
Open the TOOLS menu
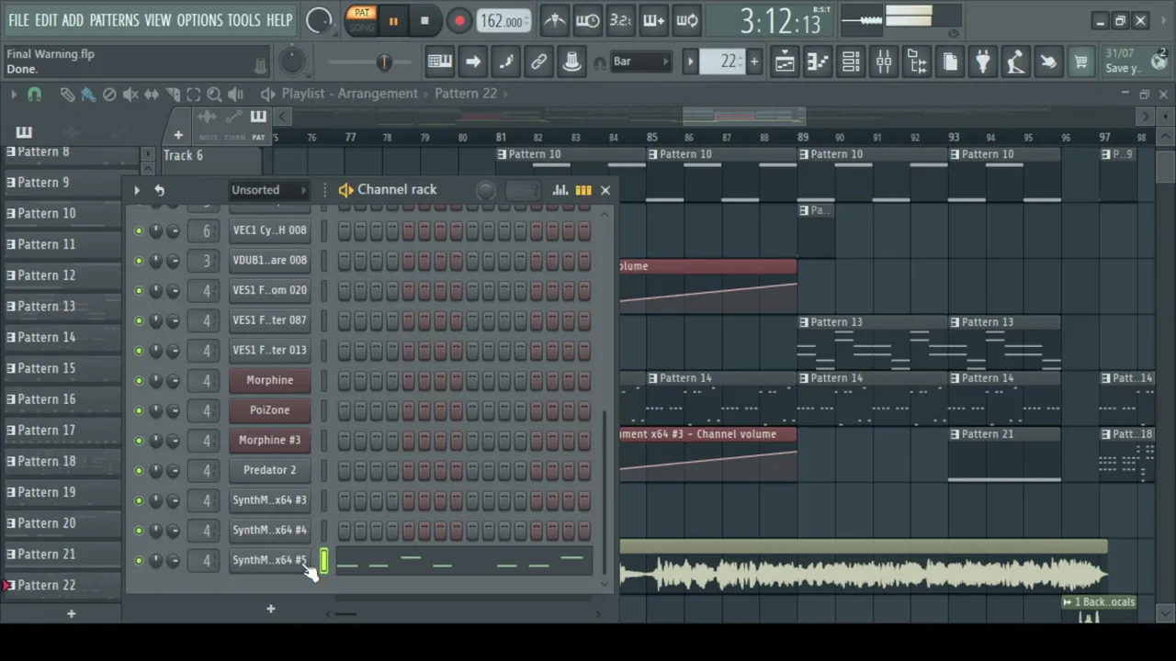click(243, 20)
